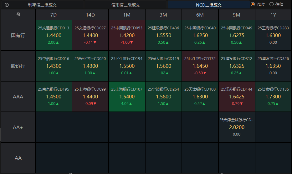Select the 股份行 row label
The width and height of the screenshot is (292, 174).
tap(18, 66)
